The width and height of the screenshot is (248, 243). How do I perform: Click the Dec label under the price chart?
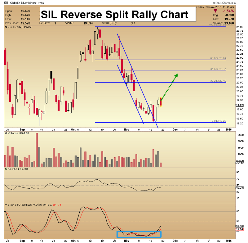pos(175,130)
